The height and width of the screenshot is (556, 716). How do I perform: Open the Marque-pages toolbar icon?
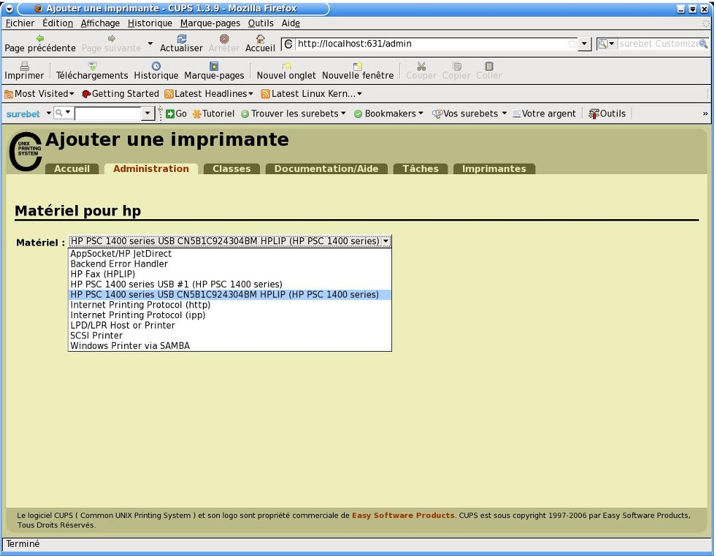coord(214,66)
